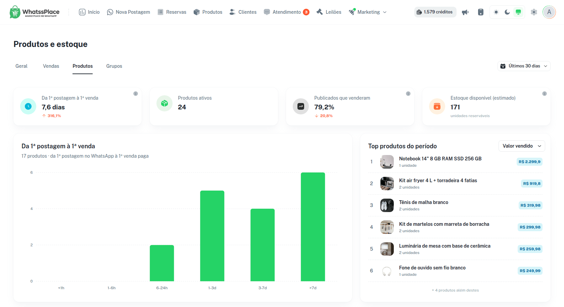Click the 1.579 créditos button

click(x=435, y=12)
